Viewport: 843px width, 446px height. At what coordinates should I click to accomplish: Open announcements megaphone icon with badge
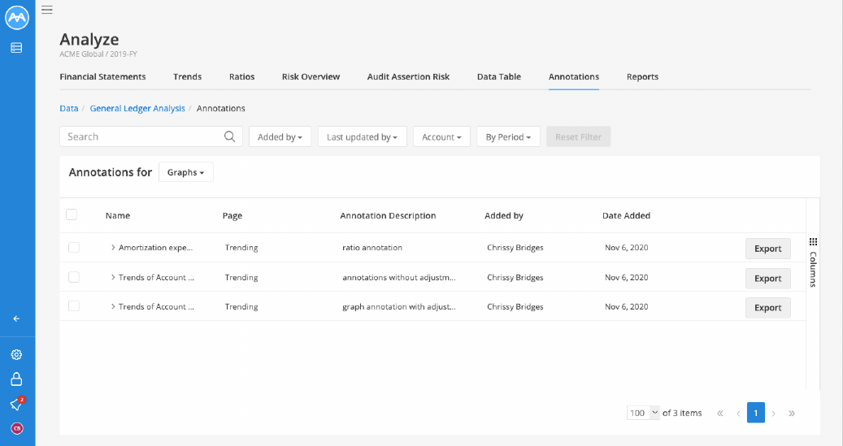(17, 404)
